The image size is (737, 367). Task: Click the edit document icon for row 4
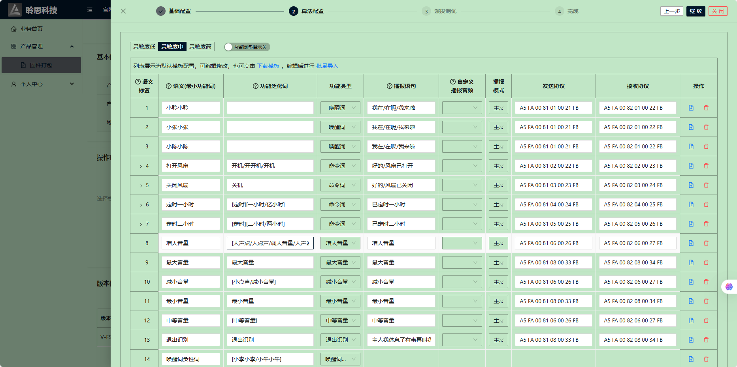[691, 166]
